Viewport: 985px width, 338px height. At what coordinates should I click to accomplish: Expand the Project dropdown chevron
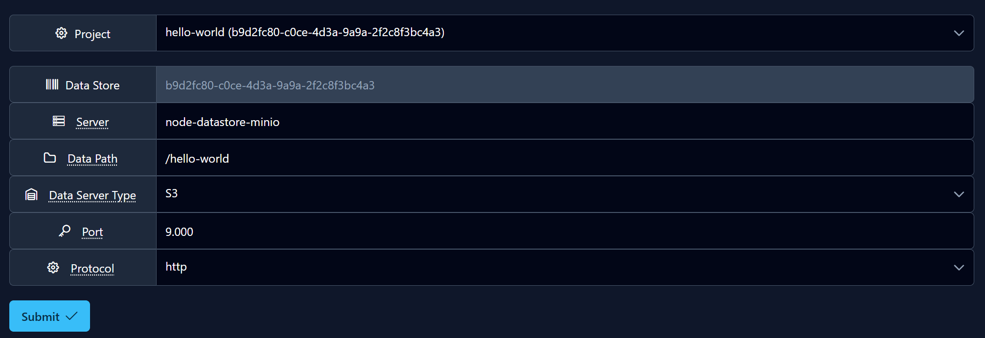tap(959, 33)
